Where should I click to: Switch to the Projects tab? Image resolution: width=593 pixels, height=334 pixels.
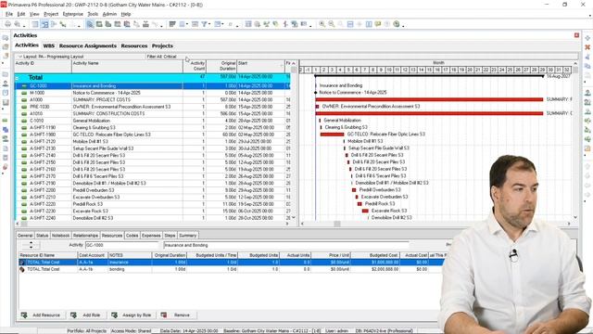[x=162, y=45]
